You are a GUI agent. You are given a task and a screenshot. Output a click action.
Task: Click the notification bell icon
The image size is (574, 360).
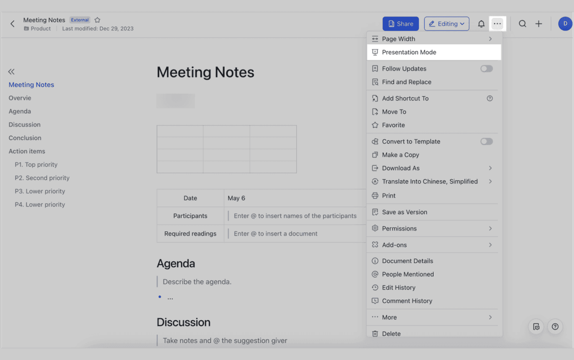[481, 24]
